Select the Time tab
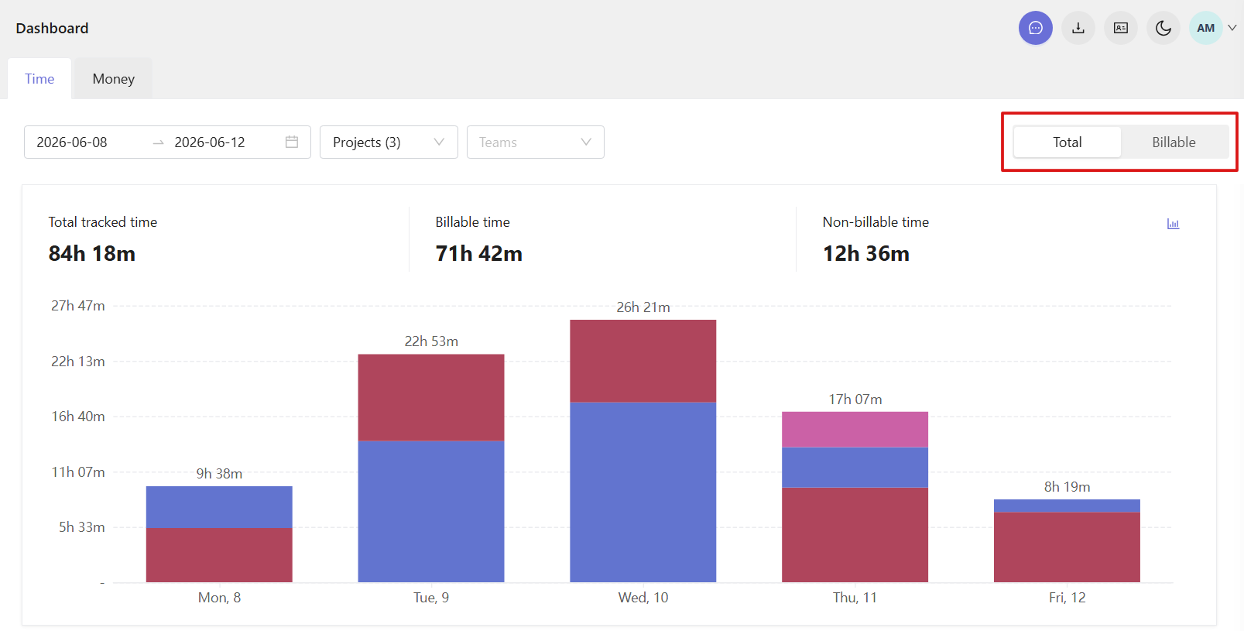This screenshot has width=1244, height=631. tap(39, 79)
